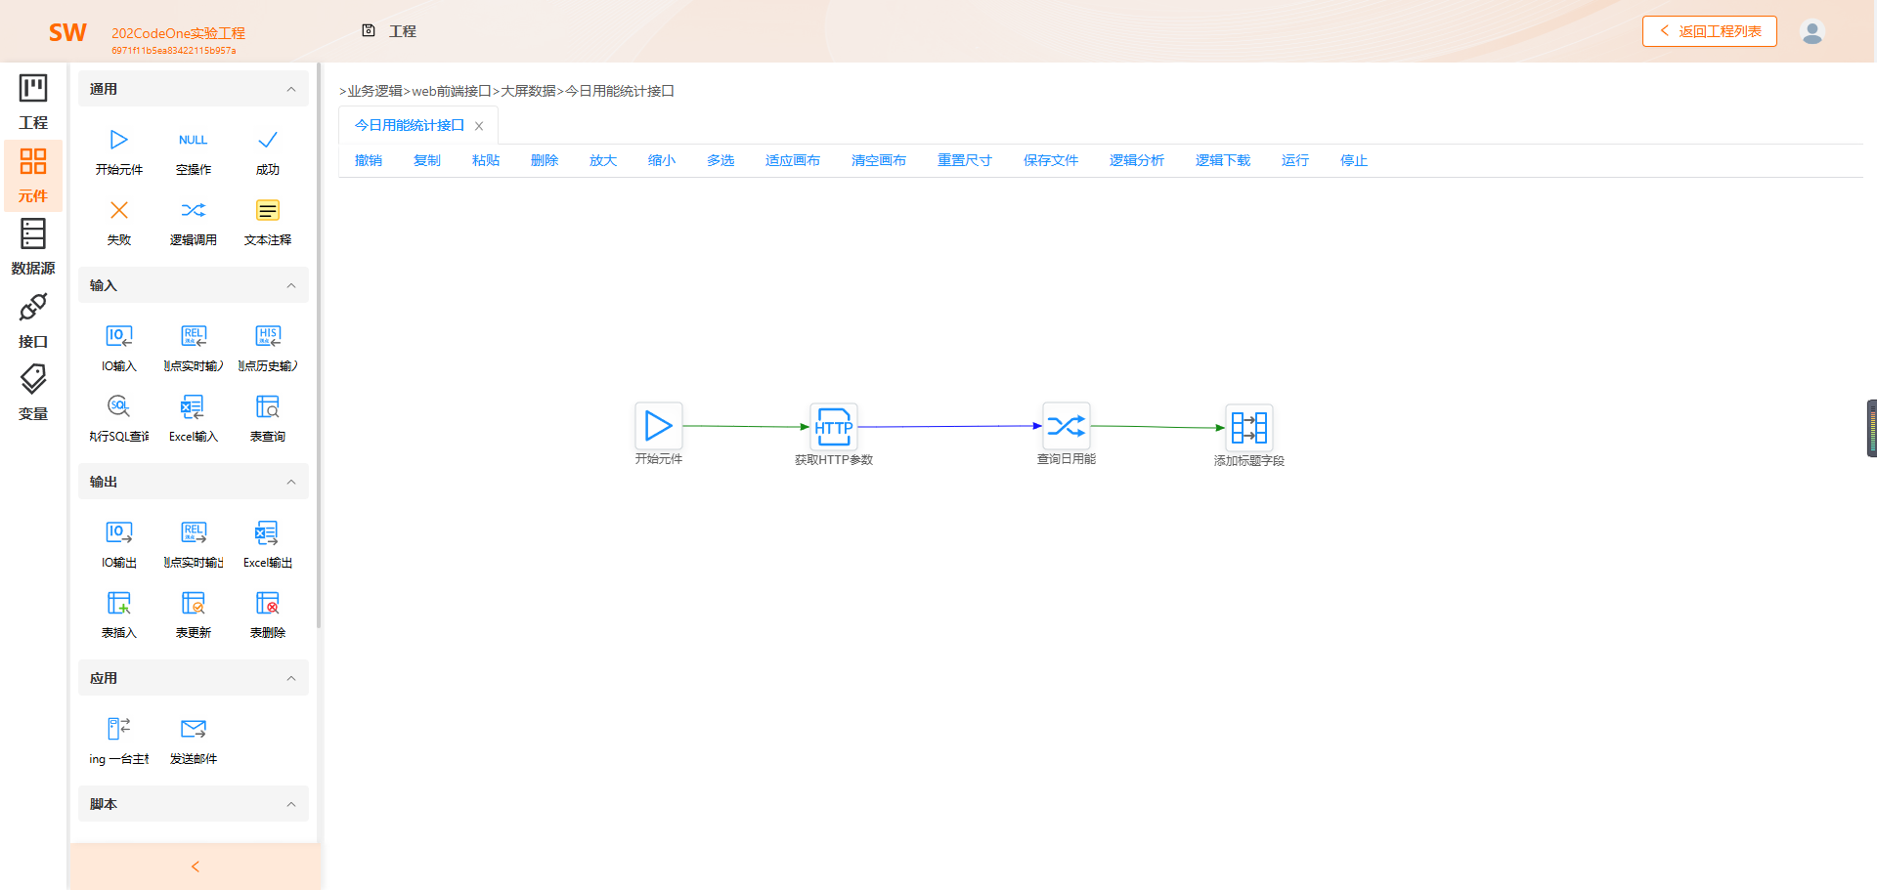Pick the 发送邮件 send mail component
Image resolution: width=1877 pixels, height=890 pixels.
[194, 741]
